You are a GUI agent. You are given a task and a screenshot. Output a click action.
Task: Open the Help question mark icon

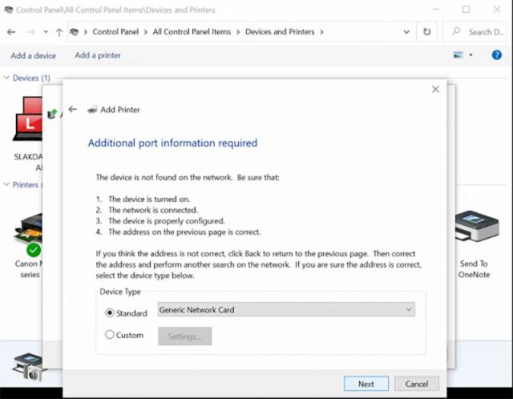pos(496,55)
